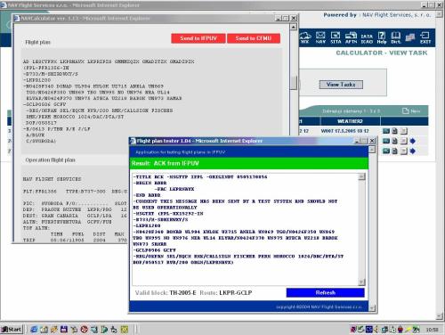445x335 pixels.
Task: Click the Result: ACK from IFPUV green bar
Action: point(249,163)
